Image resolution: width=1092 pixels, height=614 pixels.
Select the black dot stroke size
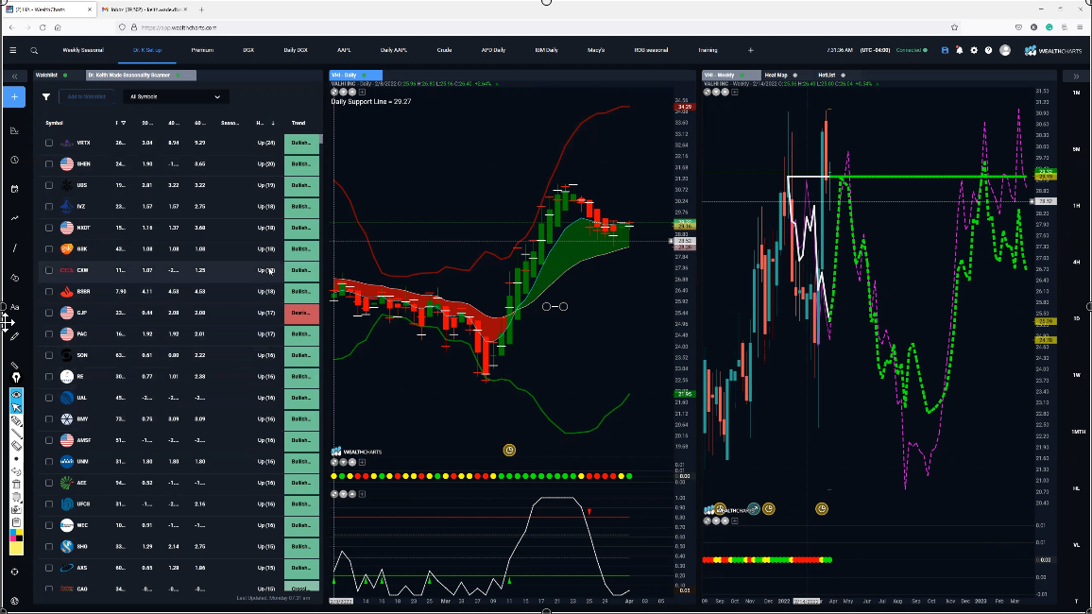pyautogui.click(x=16, y=459)
